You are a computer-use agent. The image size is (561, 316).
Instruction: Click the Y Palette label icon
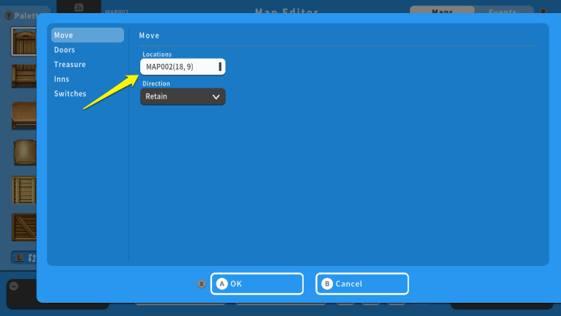(x=9, y=15)
